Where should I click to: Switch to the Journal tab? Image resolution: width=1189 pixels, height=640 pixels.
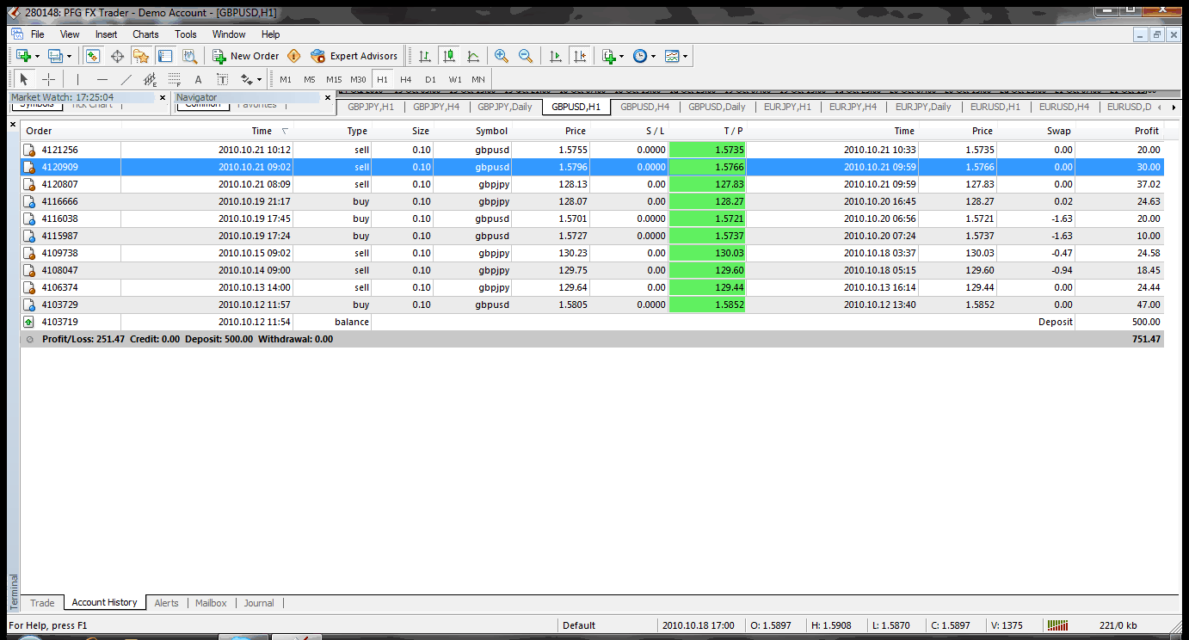(x=259, y=603)
